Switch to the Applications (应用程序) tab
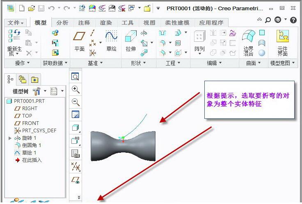The height and width of the screenshot is (204, 302). pos(211,23)
